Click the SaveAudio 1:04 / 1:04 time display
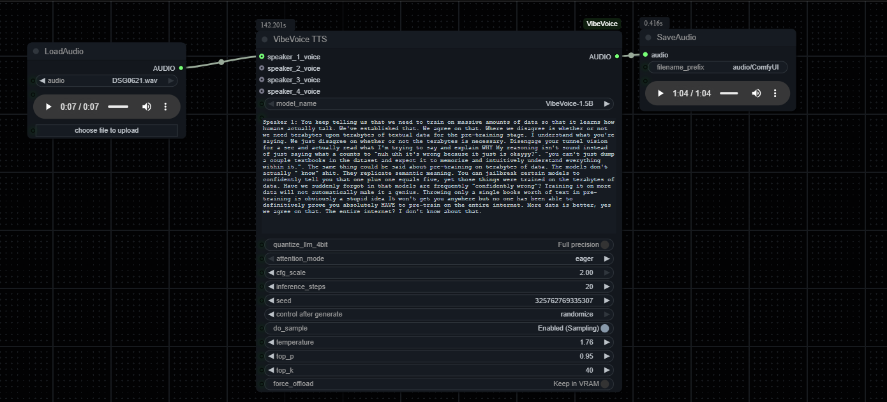This screenshot has width=887, height=402. point(692,93)
